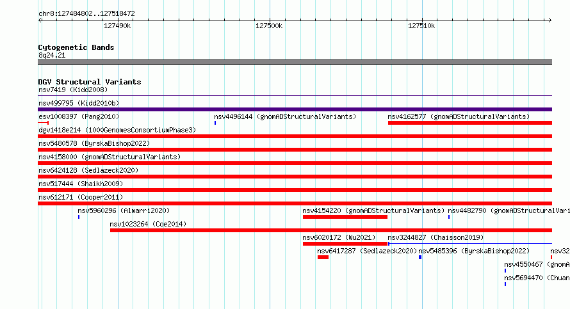Click the nsv7419 (Kidd2008) variant label
This screenshot has width=570, height=309.
(x=73, y=90)
